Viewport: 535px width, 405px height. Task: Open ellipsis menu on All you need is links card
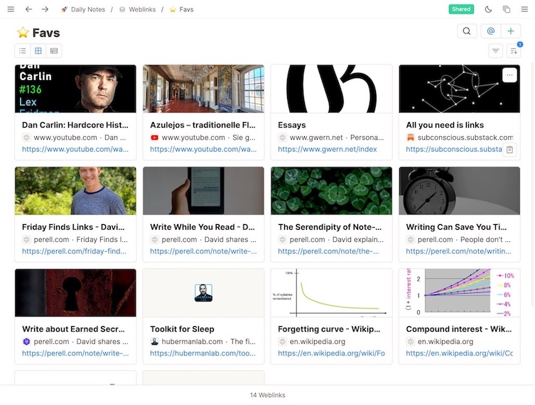pos(509,75)
